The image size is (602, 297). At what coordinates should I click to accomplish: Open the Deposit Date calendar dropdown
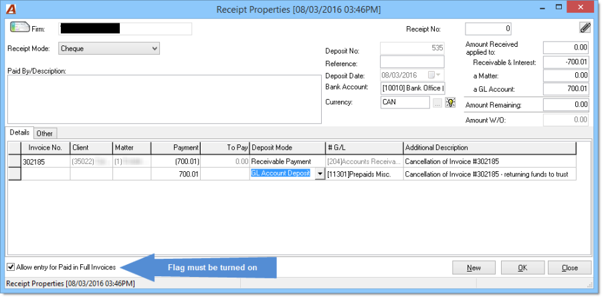pyautogui.click(x=434, y=75)
